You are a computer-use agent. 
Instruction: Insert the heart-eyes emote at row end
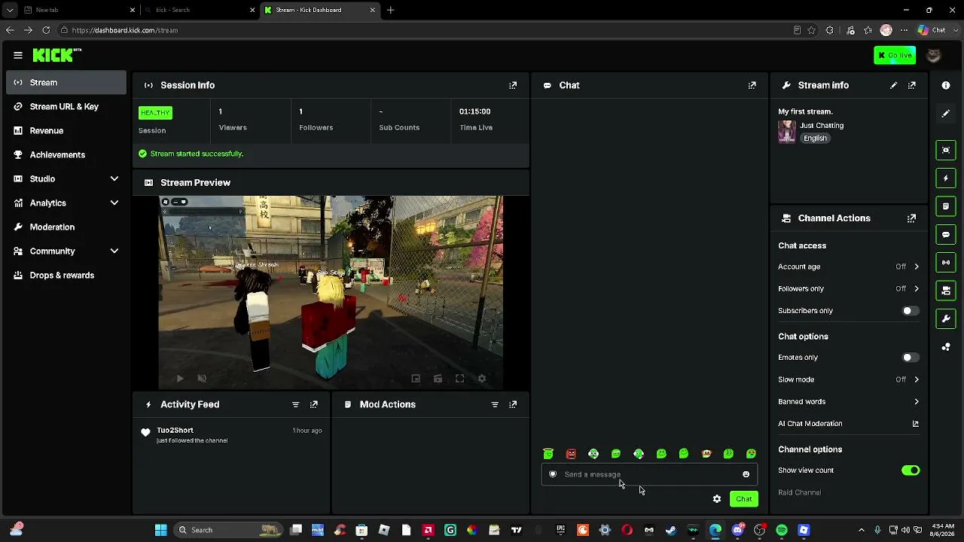pyautogui.click(x=751, y=453)
